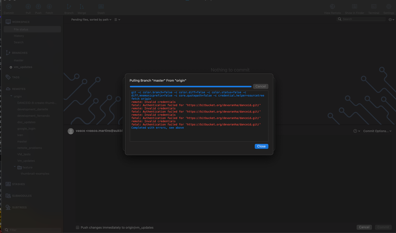Open the Settings toolbar icon
The height and width of the screenshot is (233, 396).
[389, 7]
